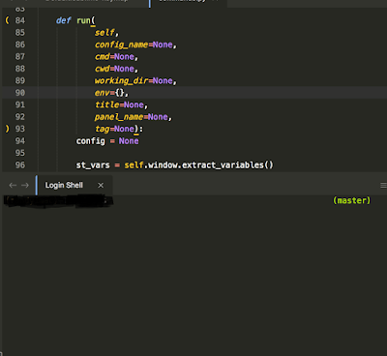Click the close bracket marker beside line 93
The height and width of the screenshot is (356, 387).
pos(7,129)
